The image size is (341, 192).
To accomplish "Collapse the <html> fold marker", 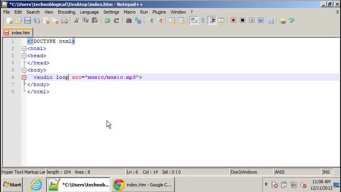I will (x=24, y=49).
